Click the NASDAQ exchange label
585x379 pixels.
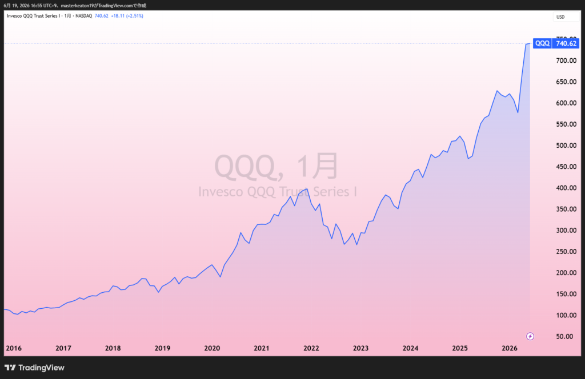(x=84, y=16)
